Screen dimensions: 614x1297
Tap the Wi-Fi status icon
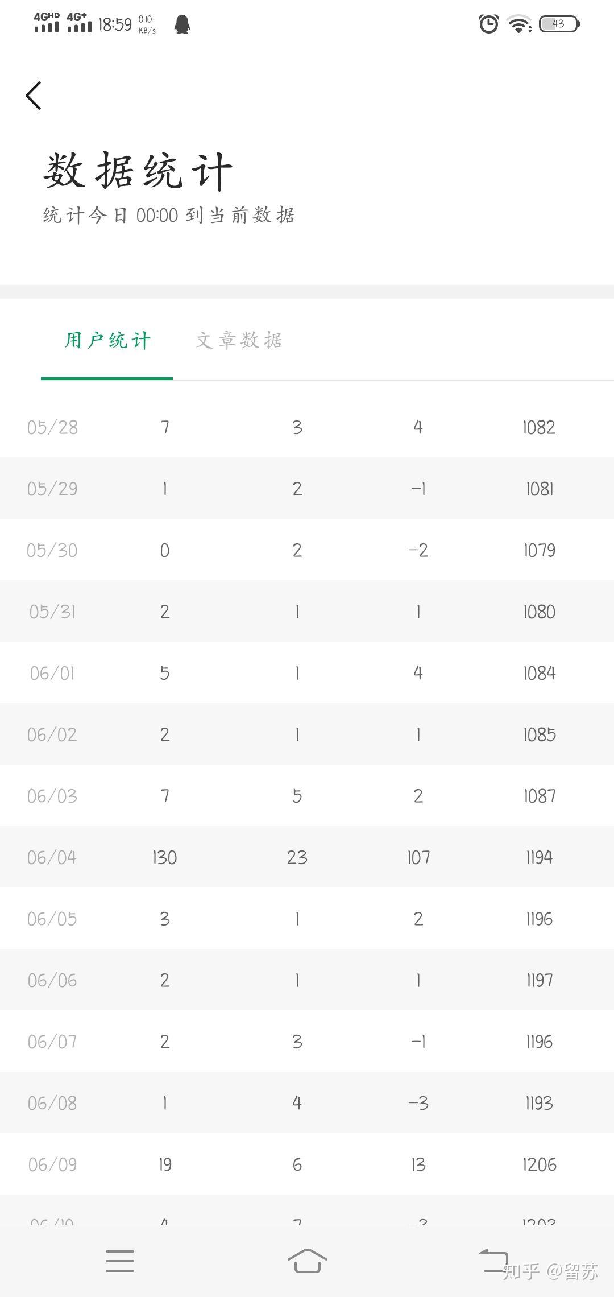click(x=520, y=24)
